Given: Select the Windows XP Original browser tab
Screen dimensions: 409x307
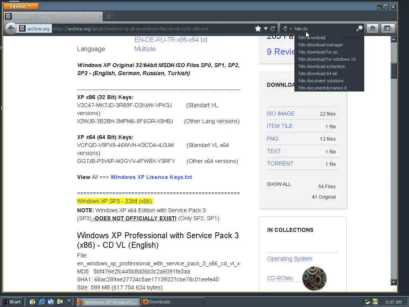Looking at the screenshot, I should coord(54,17).
